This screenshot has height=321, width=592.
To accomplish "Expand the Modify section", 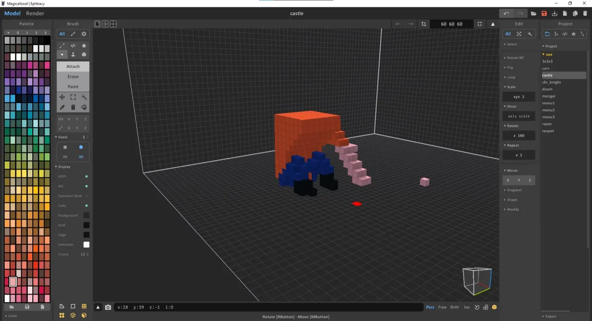I will pos(512,209).
